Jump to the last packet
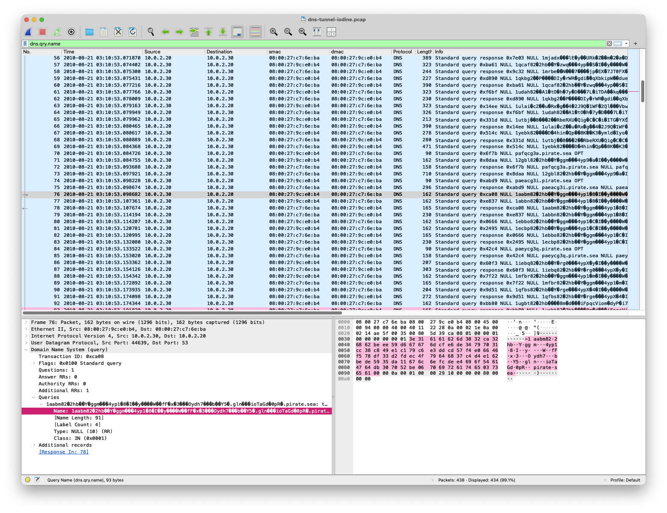This screenshot has height=513, width=667. point(223,32)
